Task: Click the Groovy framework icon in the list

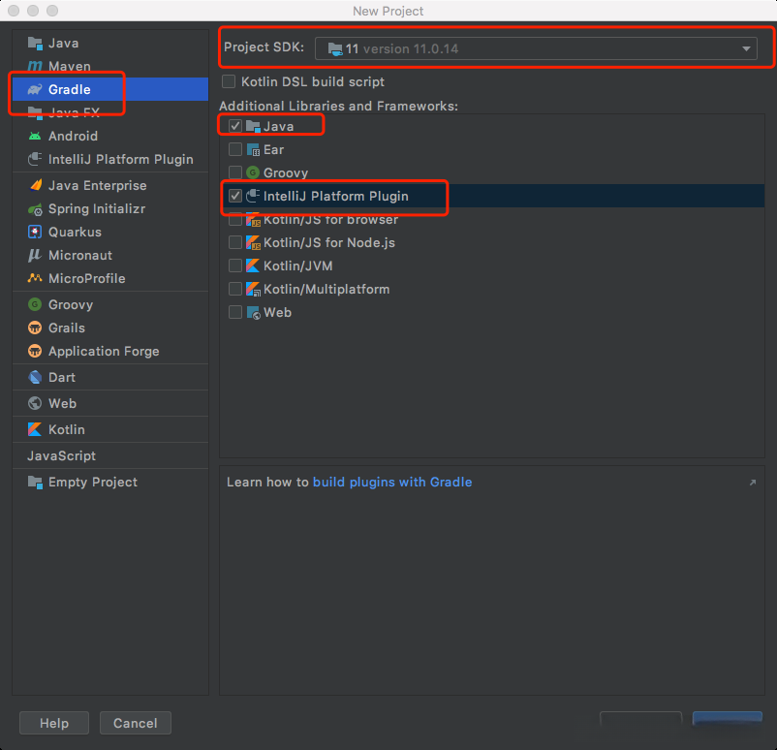Action: click(x=253, y=172)
